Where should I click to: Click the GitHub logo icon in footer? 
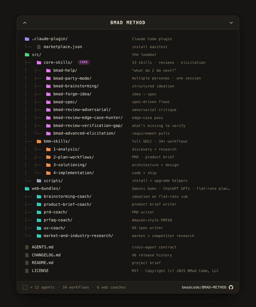[231, 287]
